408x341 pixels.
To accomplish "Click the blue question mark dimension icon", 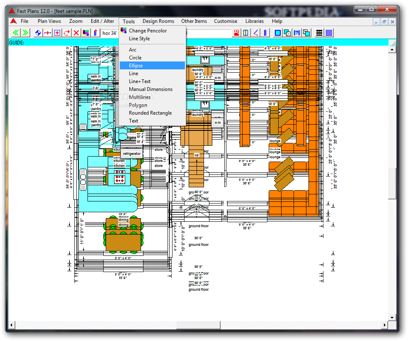I will tap(297, 33).
